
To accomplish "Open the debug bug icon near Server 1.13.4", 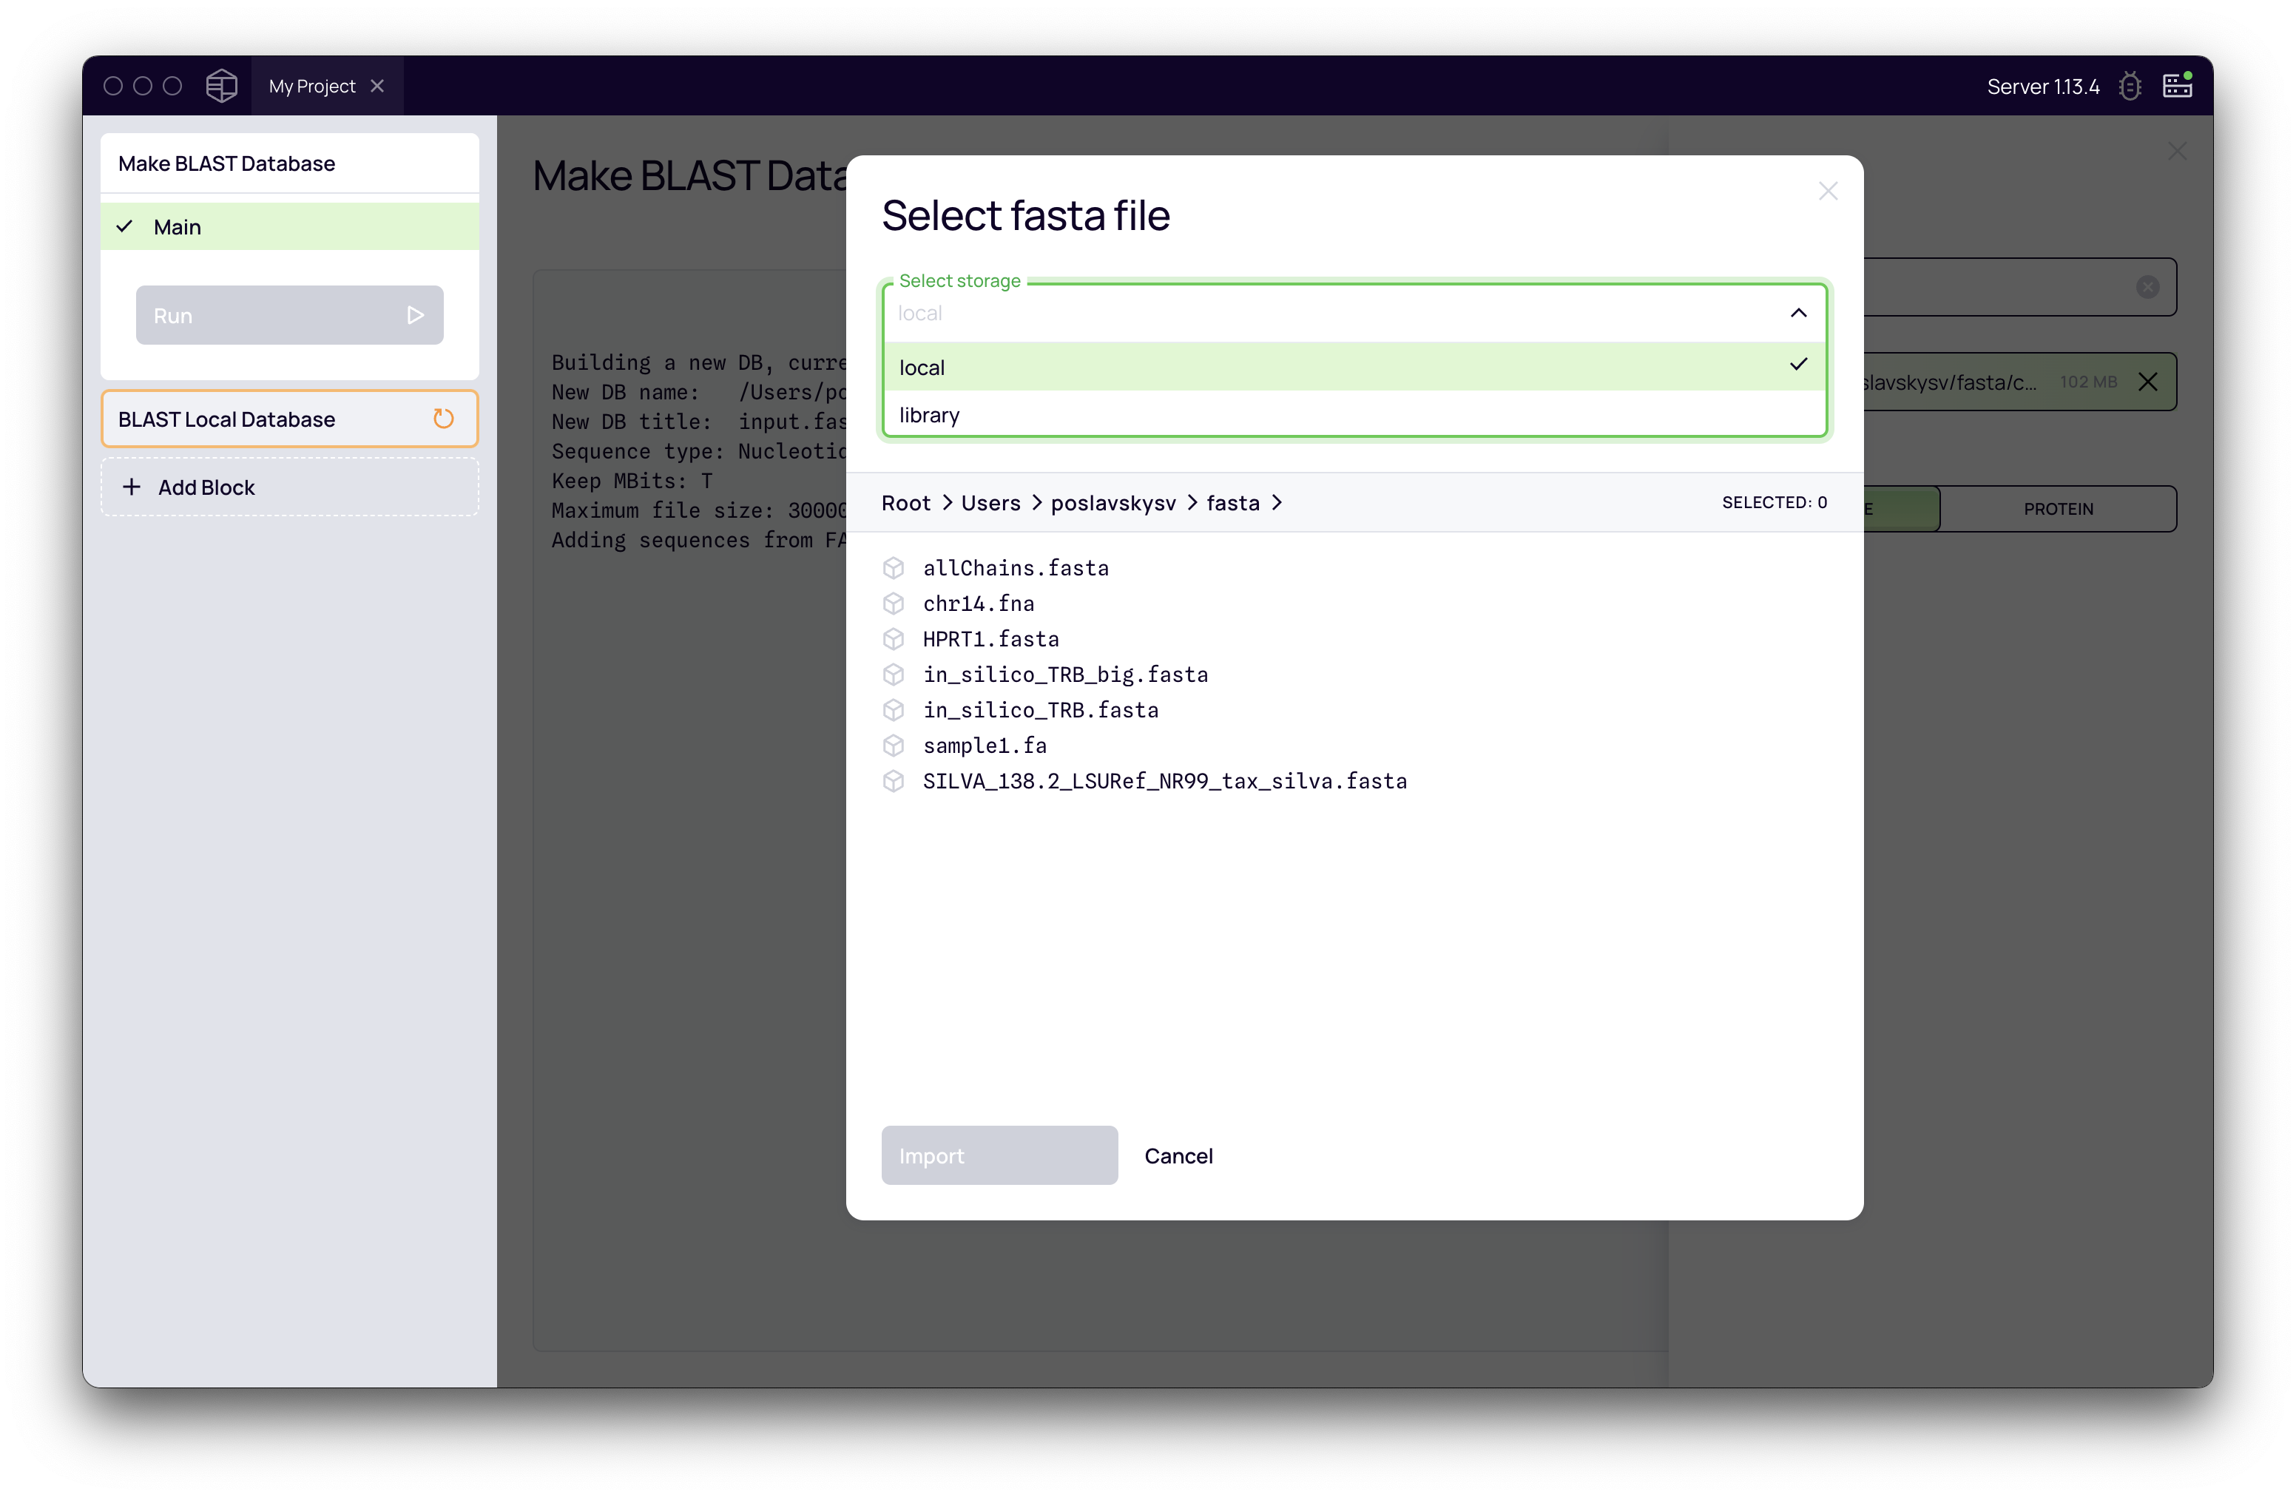I will (2130, 85).
